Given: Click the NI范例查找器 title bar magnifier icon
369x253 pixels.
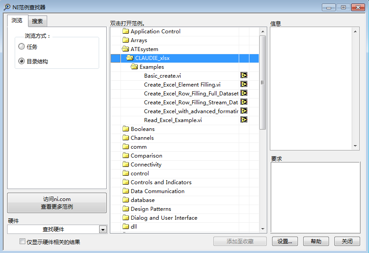Looking at the screenshot, I should click(x=7, y=7).
